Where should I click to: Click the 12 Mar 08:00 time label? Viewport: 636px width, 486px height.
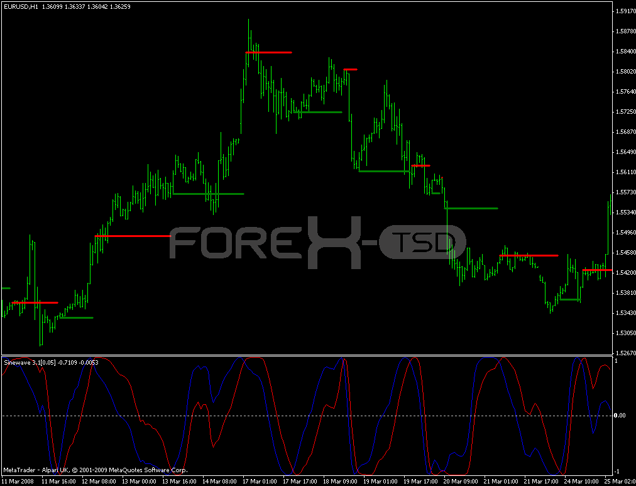99,482
